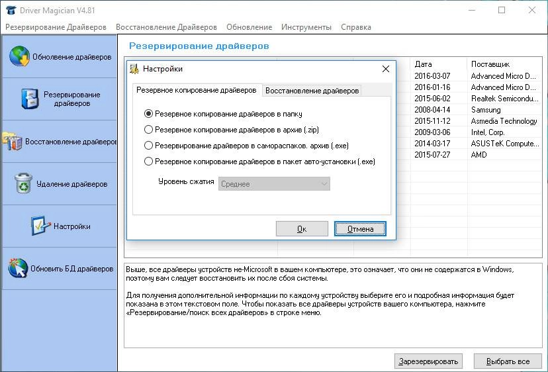Click the checklist Настройки sidebar icon
The image size is (548, 372).
pos(40,226)
